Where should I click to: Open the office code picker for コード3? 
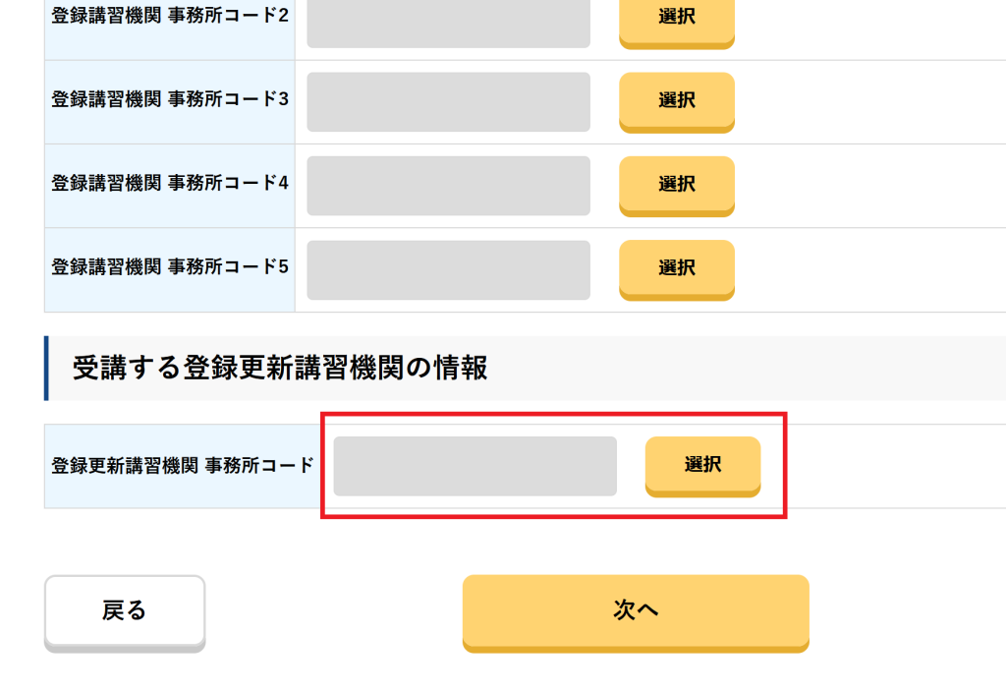pyautogui.click(x=676, y=101)
